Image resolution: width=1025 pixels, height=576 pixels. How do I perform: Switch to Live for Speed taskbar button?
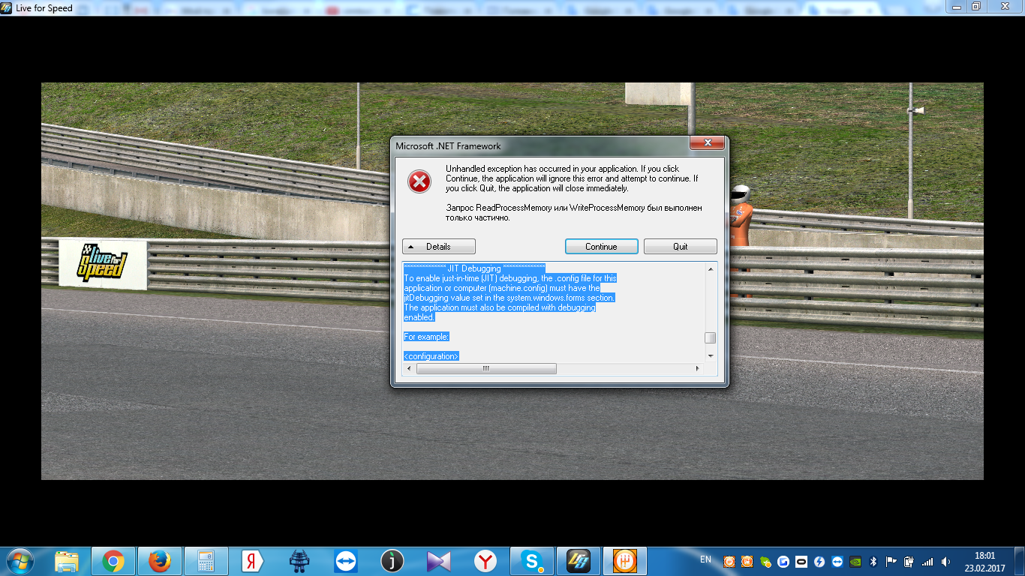[578, 561]
